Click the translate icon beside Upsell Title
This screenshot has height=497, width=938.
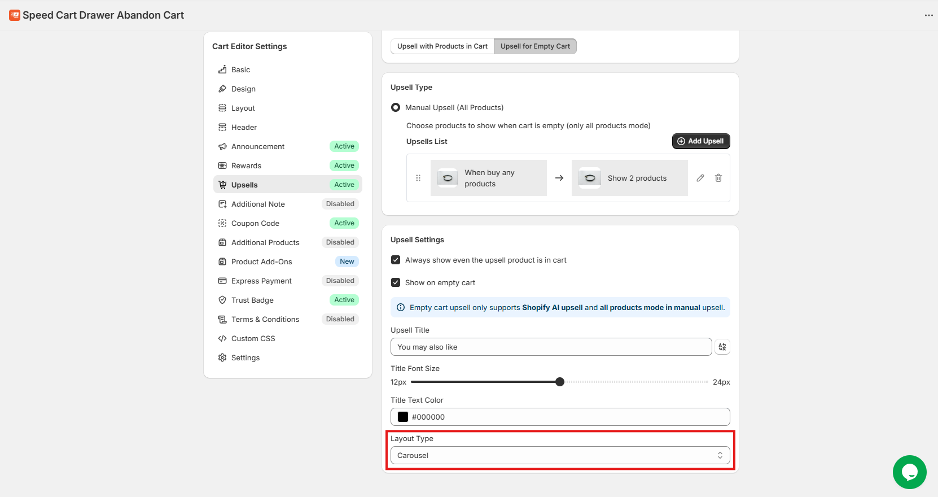click(x=722, y=347)
